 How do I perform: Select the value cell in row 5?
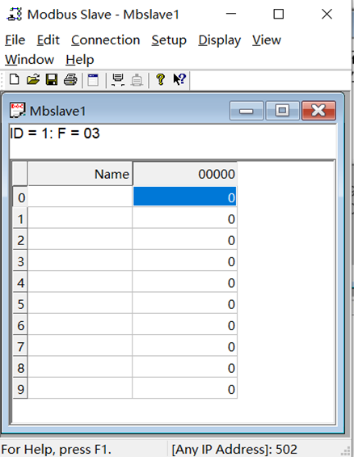184,303
